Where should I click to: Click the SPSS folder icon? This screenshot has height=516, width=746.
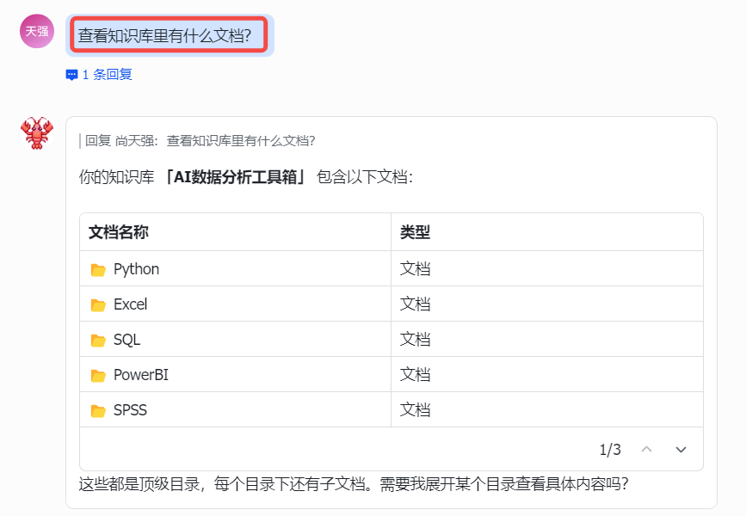pos(98,411)
